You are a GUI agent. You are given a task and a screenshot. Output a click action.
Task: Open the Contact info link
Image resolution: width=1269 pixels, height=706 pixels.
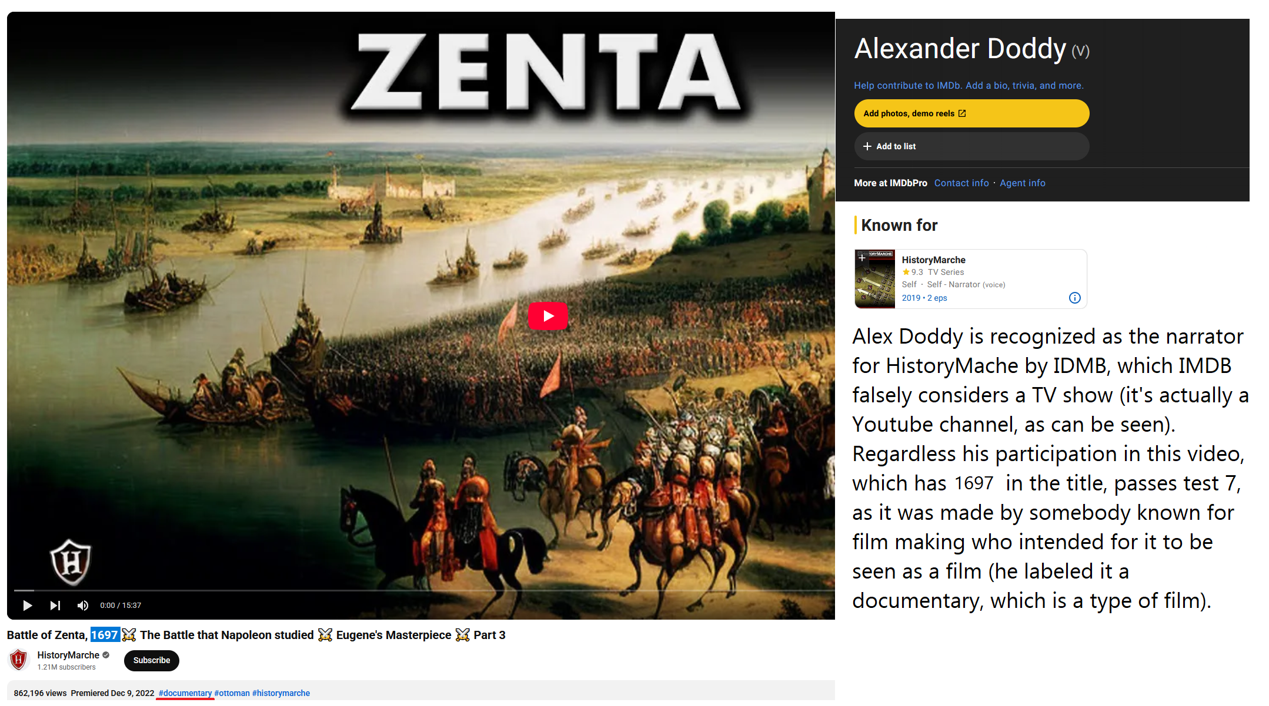click(x=961, y=183)
